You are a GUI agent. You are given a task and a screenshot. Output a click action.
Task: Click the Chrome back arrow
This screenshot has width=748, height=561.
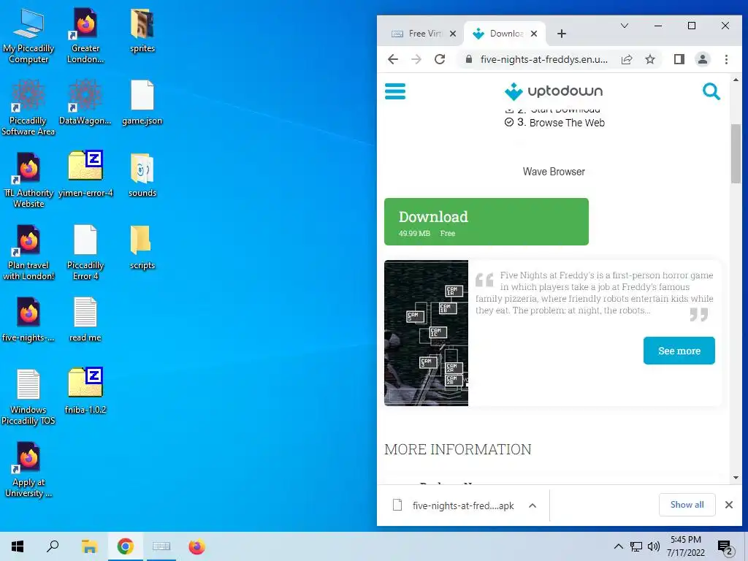click(392, 59)
